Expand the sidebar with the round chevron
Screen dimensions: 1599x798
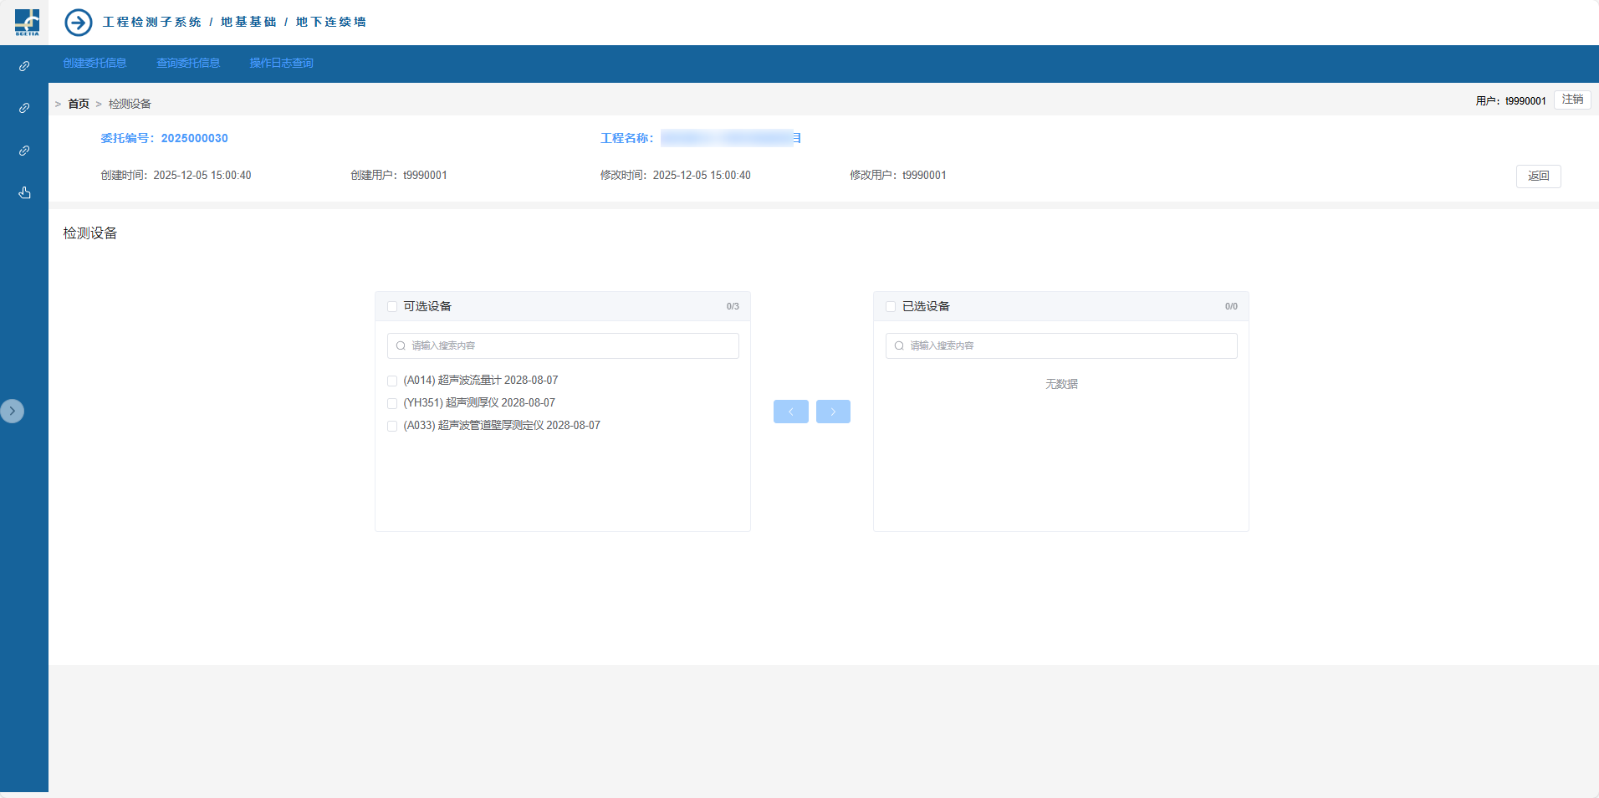coord(13,411)
